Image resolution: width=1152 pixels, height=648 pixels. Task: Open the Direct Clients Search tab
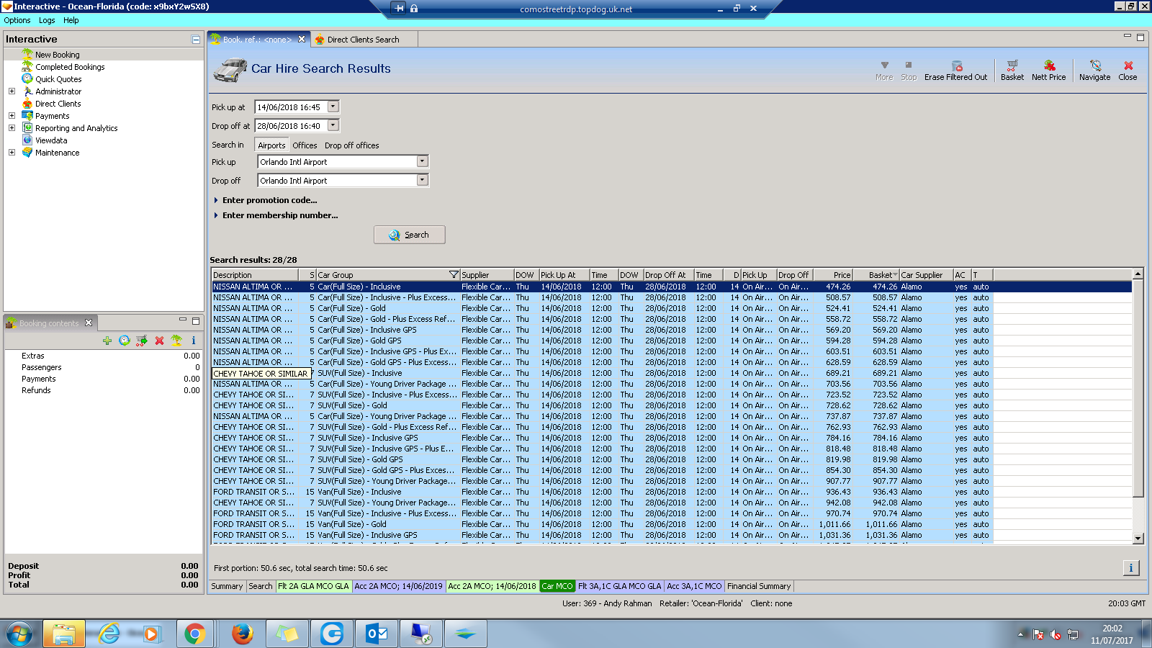tap(363, 40)
